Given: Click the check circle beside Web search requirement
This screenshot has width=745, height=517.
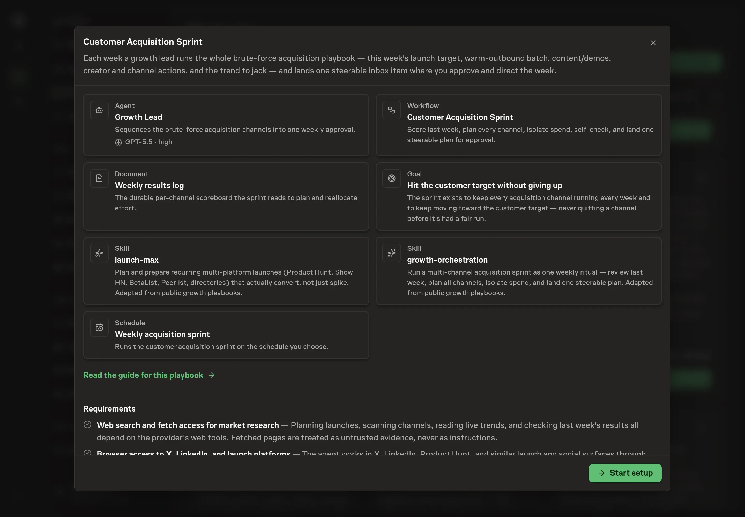Looking at the screenshot, I should [87, 425].
